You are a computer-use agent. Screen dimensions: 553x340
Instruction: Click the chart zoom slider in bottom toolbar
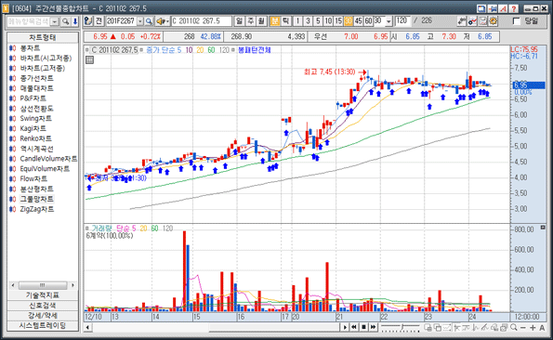pos(401,328)
